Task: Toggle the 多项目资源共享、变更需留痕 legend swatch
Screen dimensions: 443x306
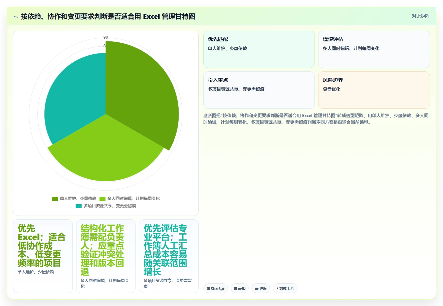Action: coord(79,206)
